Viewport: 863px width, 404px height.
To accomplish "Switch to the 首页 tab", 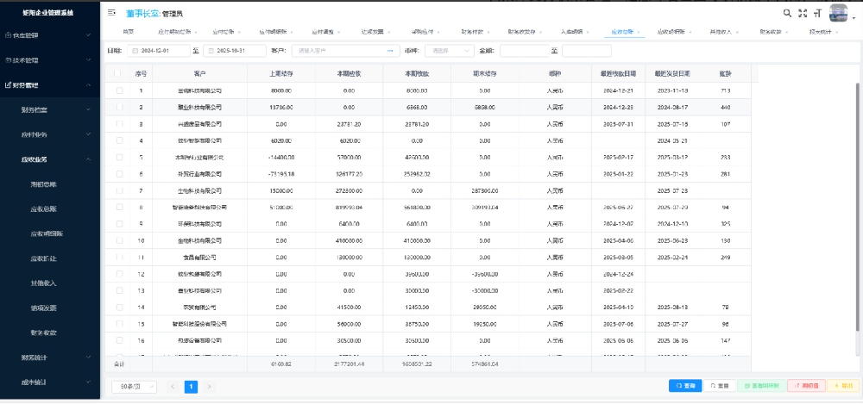I will [x=128, y=31].
